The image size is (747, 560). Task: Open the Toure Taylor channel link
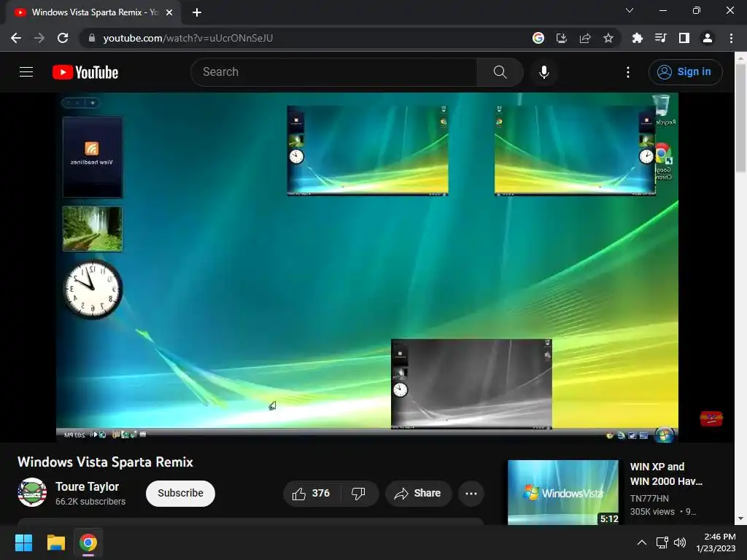(87, 486)
